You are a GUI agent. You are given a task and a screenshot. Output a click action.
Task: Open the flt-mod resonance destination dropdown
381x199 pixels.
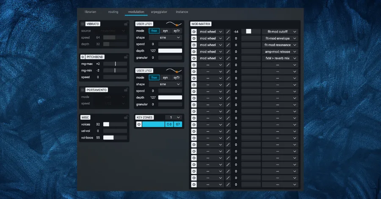click(x=280, y=45)
